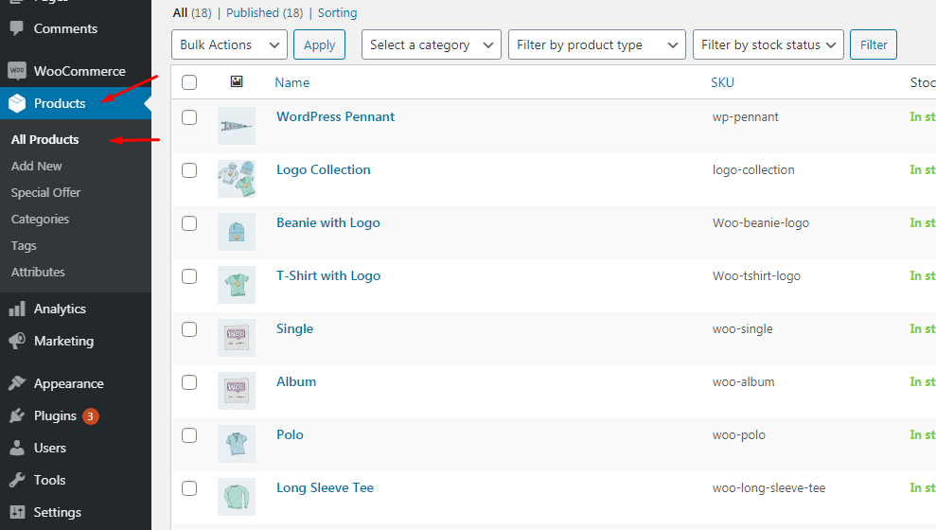Click the image column header icon
936x530 pixels.
[237, 82]
